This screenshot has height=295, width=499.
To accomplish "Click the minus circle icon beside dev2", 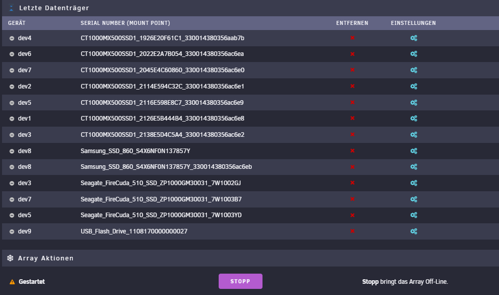I will tap(12, 86).
